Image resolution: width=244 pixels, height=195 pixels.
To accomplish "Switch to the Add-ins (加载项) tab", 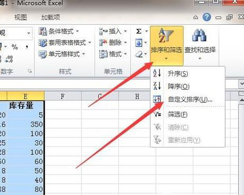I will point(51,17).
